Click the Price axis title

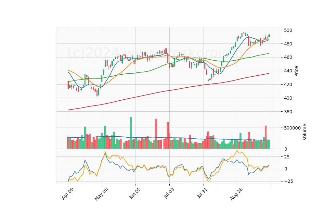coord(296,71)
